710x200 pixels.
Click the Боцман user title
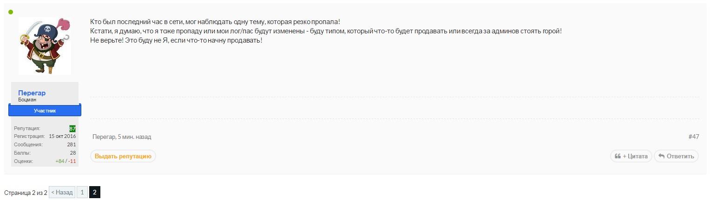[27, 100]
